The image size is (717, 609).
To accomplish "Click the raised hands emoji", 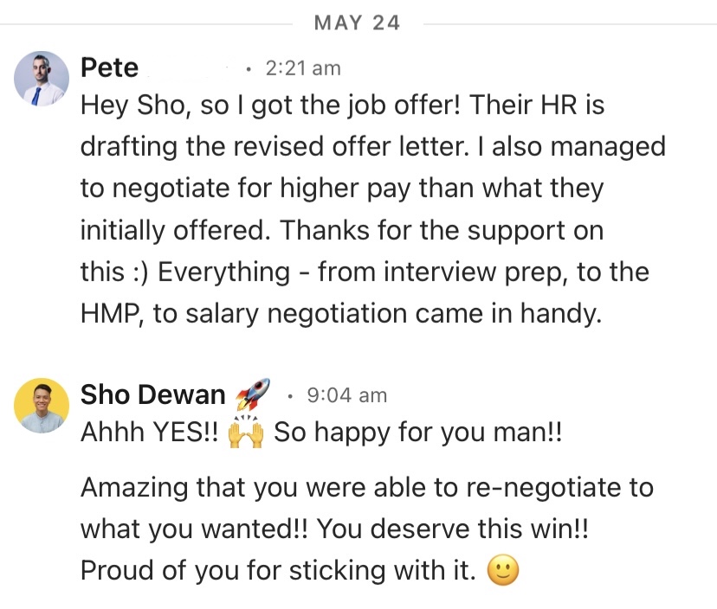I will (245, 432).
